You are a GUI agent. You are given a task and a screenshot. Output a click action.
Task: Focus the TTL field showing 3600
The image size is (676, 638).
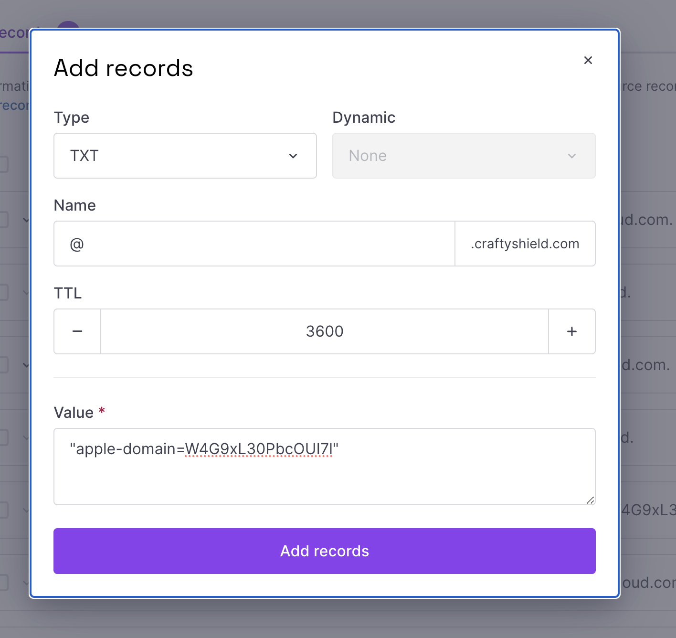tap(324, 331)
